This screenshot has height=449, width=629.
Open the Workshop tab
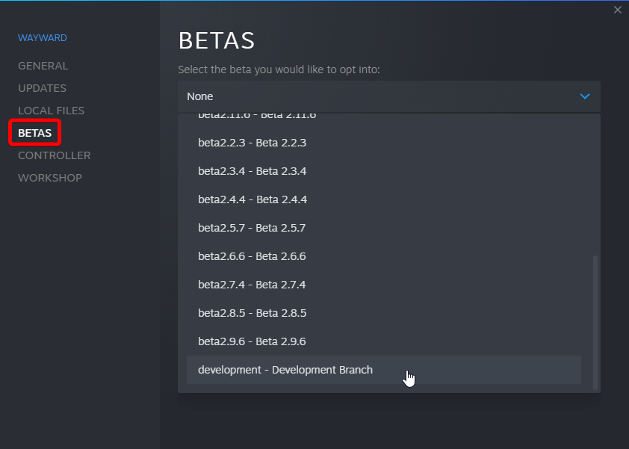tap(50, 178)
